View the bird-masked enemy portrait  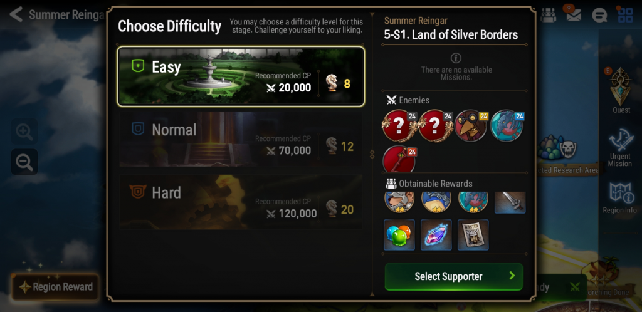470,125
